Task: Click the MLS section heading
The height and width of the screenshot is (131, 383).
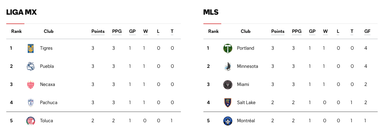Action: [x=211, y=13]
